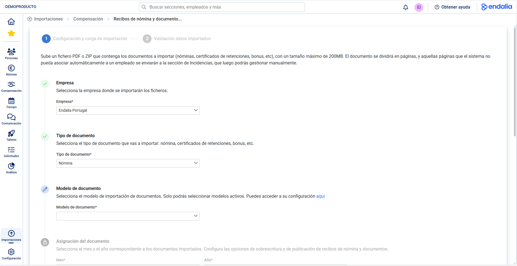Click the green check icon beside Empresa heading
517x266 pixels.
(x=45, y=84)
